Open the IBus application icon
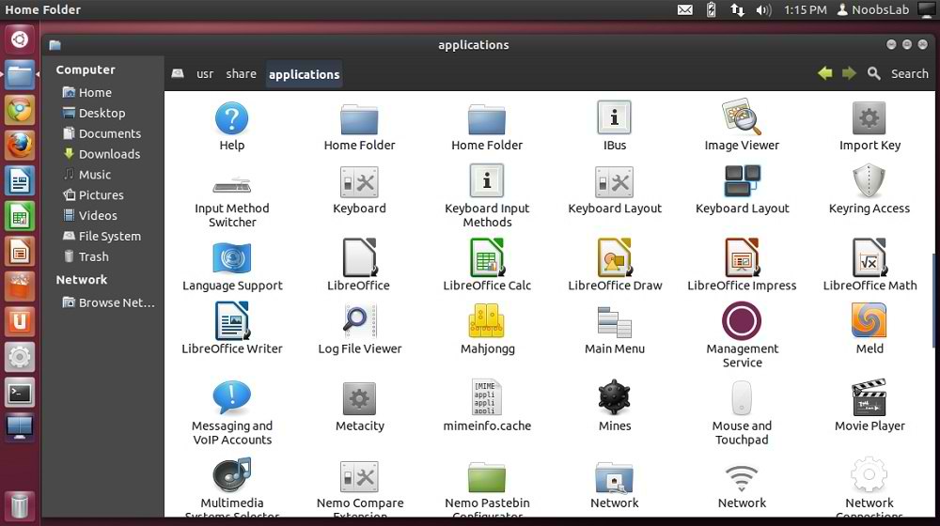 pyautogui.click(x=614, y=117)
